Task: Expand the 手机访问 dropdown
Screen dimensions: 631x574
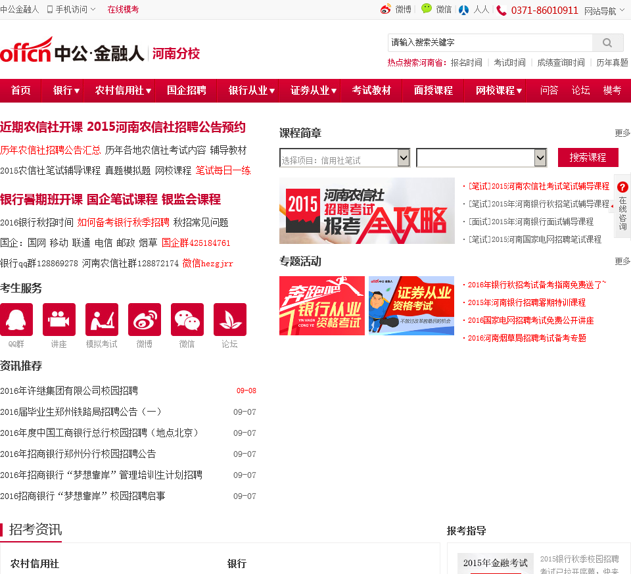Action: click(93, 9)
